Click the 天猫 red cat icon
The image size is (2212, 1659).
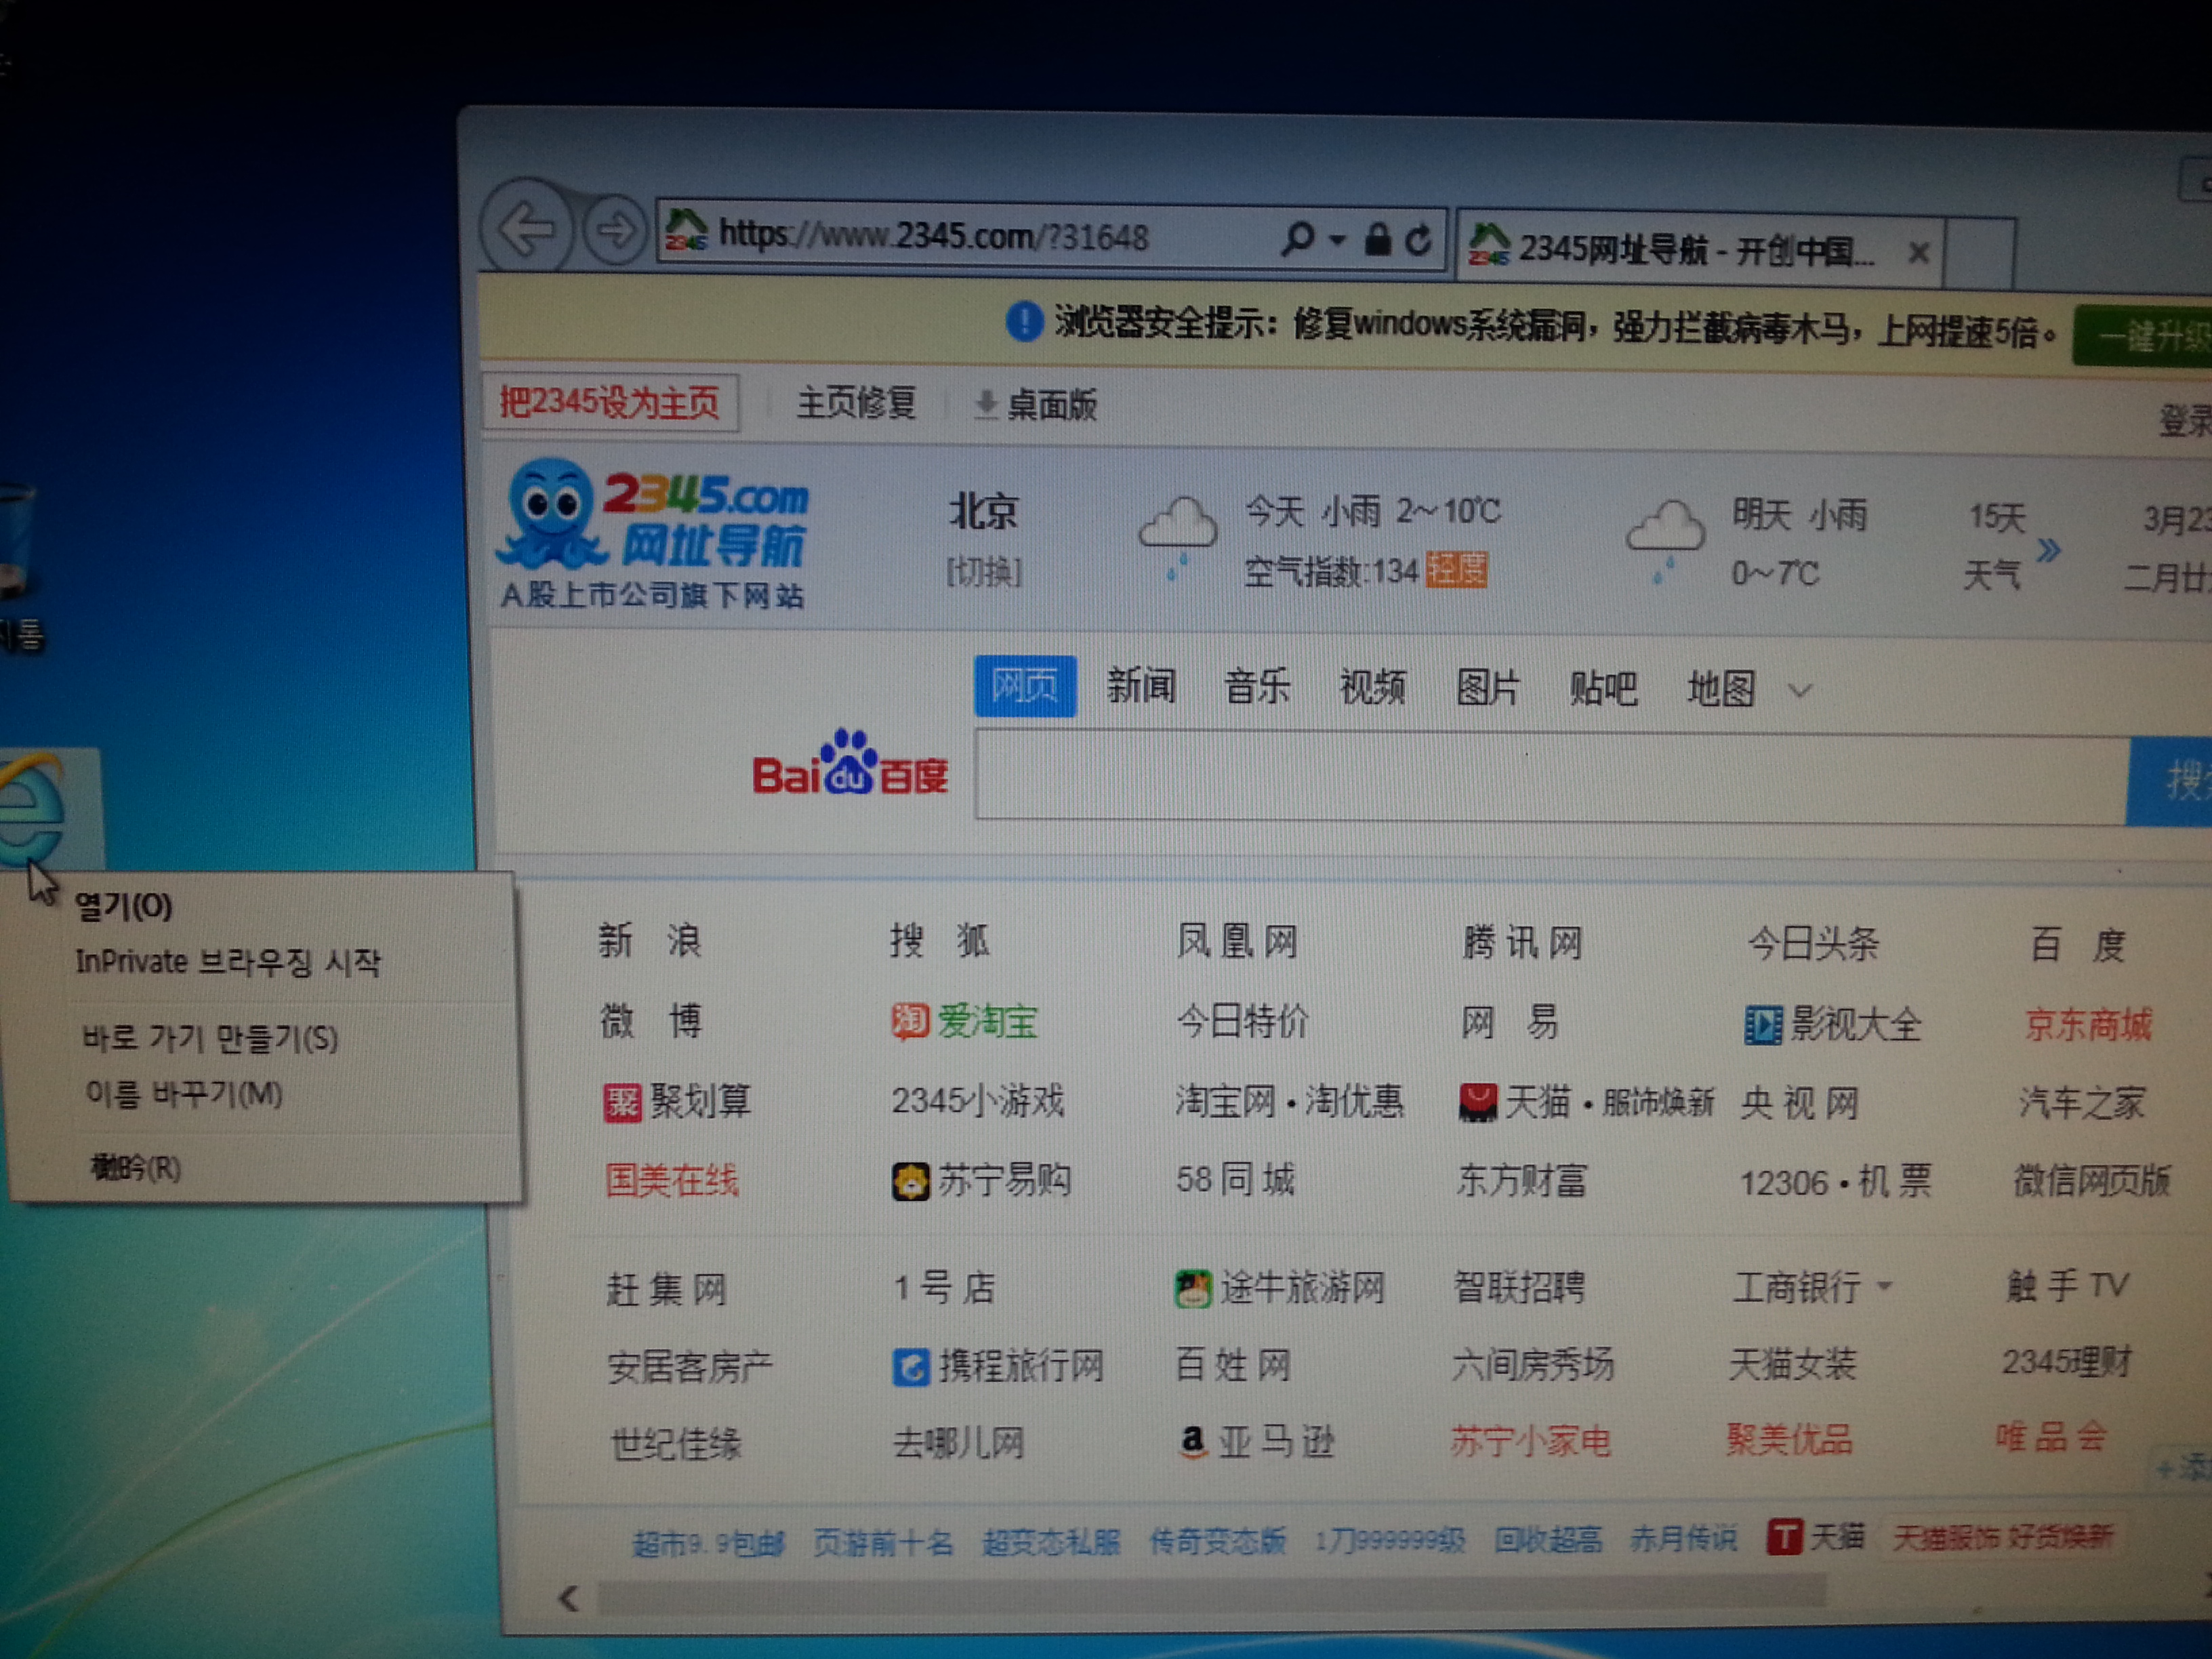[x=1478, y=1103]
